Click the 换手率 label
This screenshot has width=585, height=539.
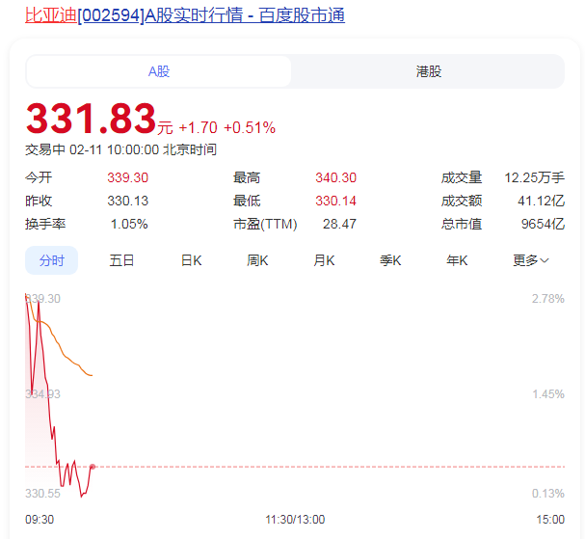(x=45, y=224)
